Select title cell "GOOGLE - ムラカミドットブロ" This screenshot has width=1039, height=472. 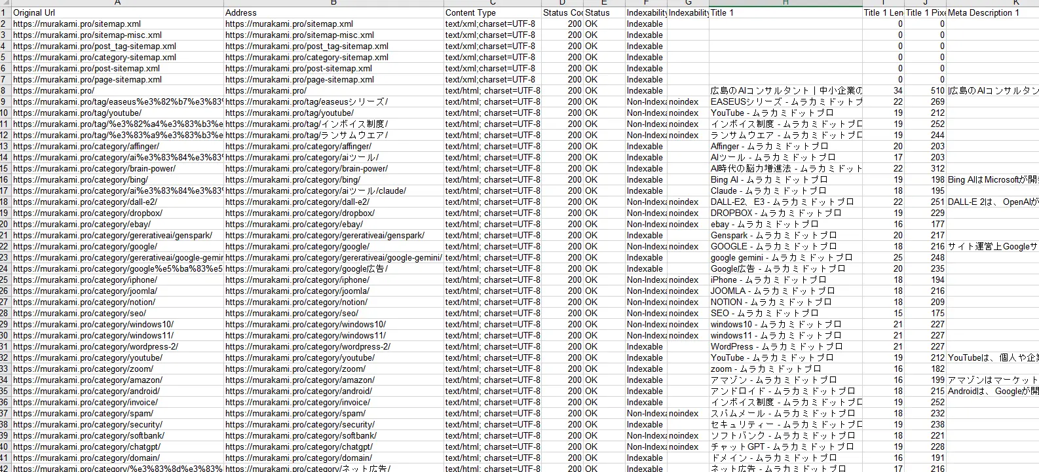[785, 246]
